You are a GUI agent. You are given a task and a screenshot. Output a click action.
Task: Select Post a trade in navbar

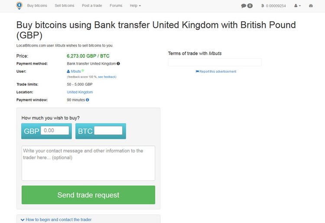tap(92, 6)
